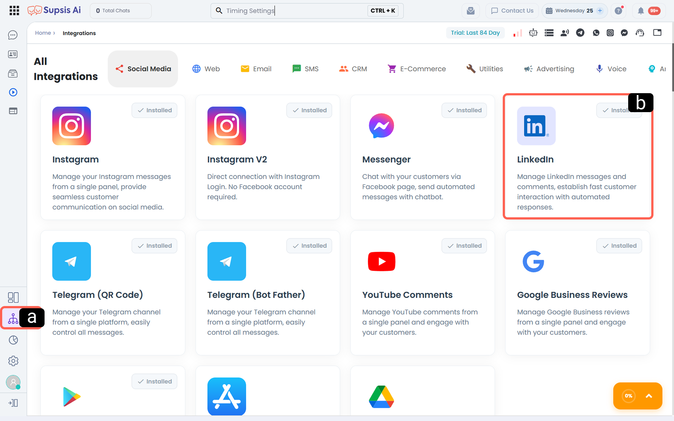Click Installed badge on Messenger card
674x421 pixels.
(x=464, y=110)
